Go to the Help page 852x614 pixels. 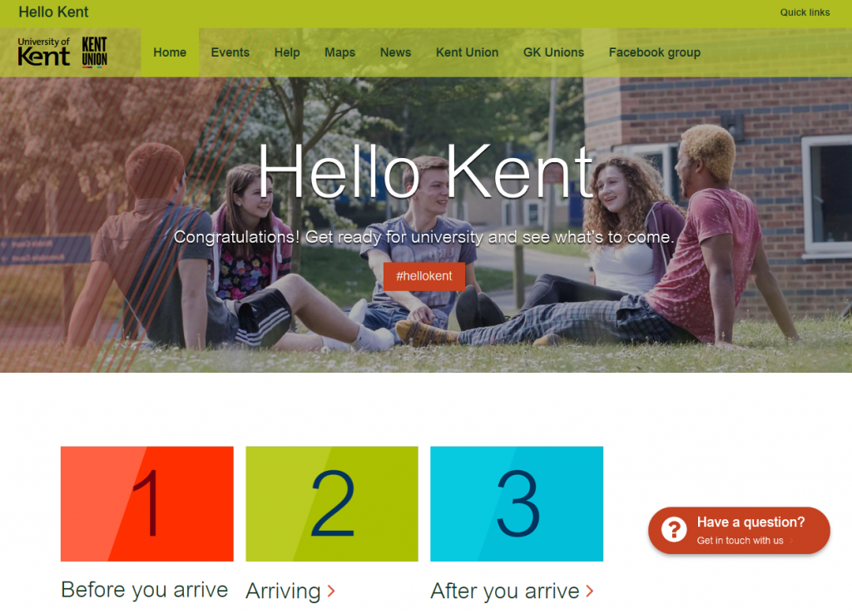tap(287, 52)
